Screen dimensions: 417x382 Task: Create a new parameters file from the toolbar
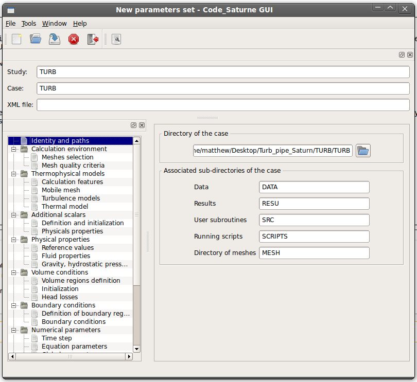tap(16, 39)
